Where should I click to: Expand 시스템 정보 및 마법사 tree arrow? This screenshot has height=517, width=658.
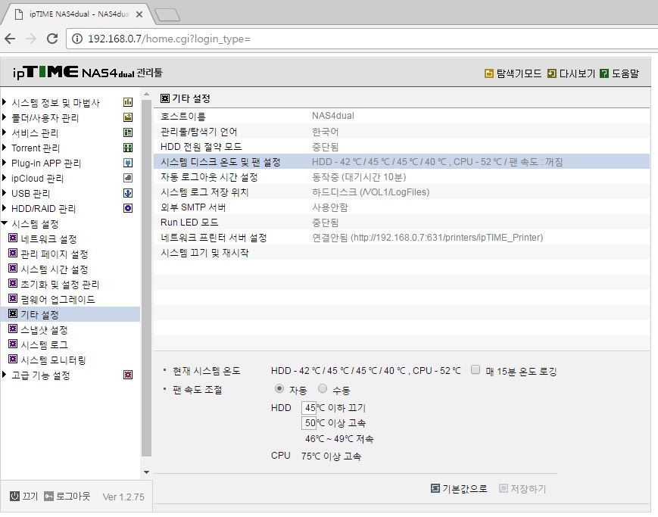[5, 101]
